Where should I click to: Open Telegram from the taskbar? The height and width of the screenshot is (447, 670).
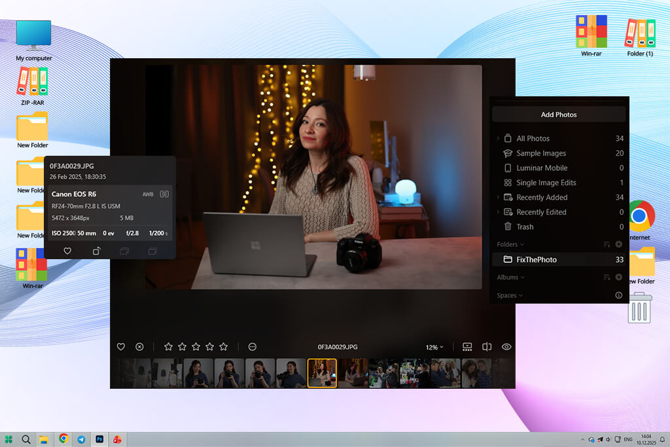(x=81, y=439)
